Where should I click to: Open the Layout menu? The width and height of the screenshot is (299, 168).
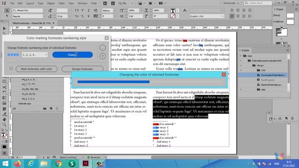[x=30, y=3]
